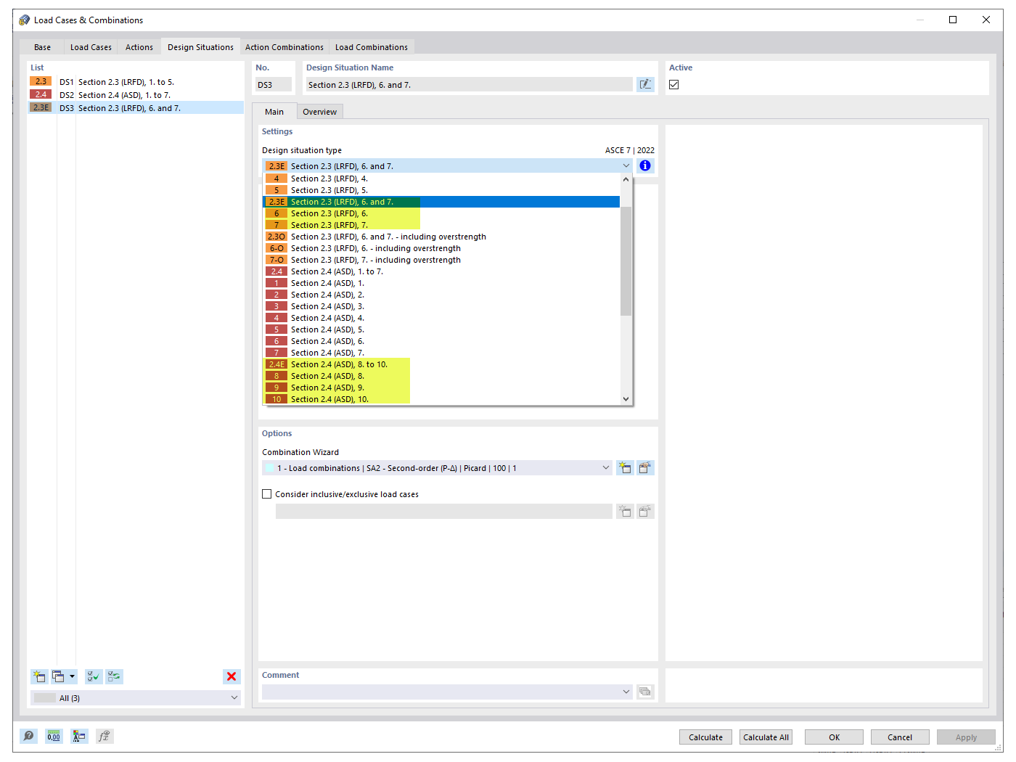Choose Section 2.4 (ASD), 1. to 7. option
The image size is (1016, 762).
441,271
